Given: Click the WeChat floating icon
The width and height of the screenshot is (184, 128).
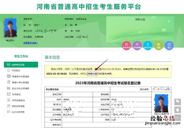Looking at the screenshot, I should click(177, 101).
